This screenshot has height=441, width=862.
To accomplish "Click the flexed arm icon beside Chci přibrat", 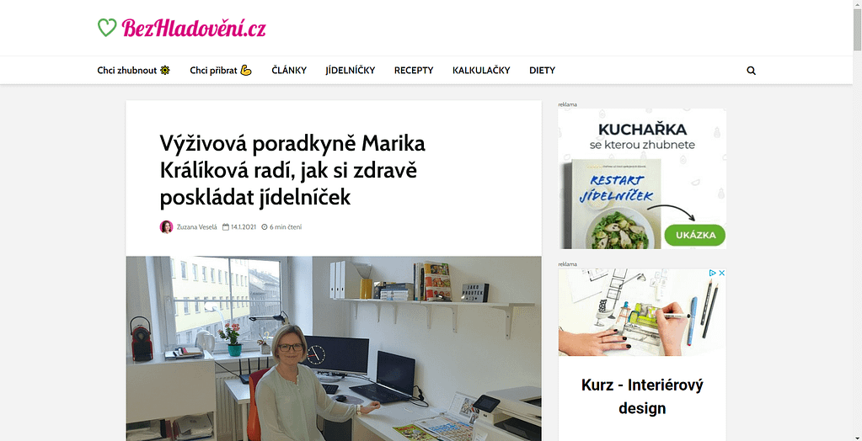I will point(246,71).
